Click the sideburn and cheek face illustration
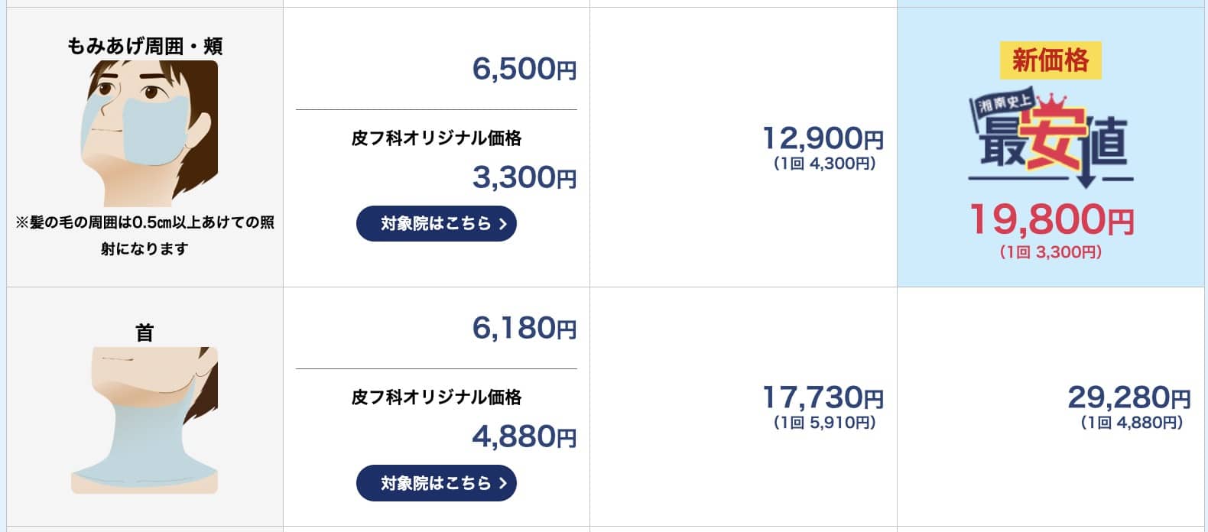Screen dimensions: 1208x532 click(149, 134)
